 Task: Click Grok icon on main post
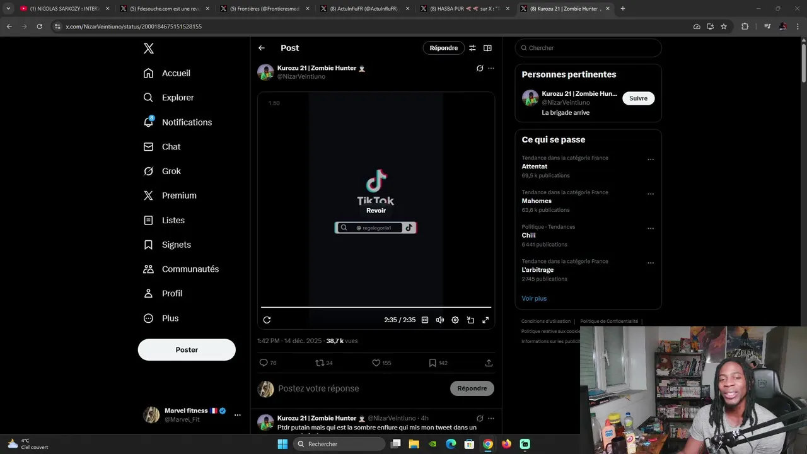pyautogui.click(x=480, y=68)
